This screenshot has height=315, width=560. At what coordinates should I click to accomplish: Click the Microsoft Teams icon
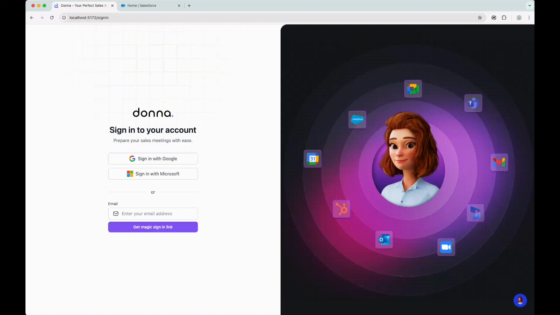473,103
